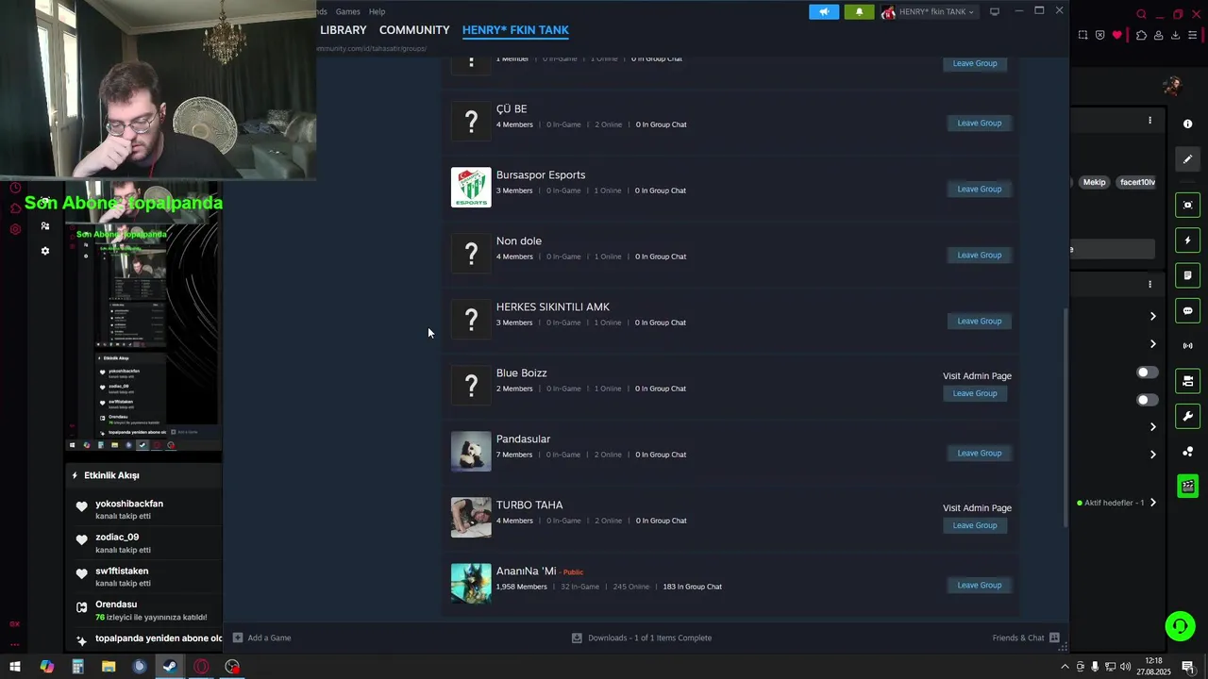Show hidden system tray icons chevron
1208x679 pixels.
pos(1065,667)
